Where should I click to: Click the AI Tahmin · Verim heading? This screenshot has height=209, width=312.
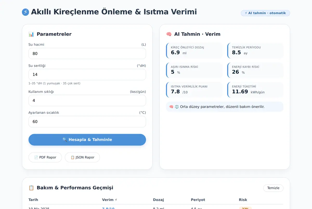[197, 34]
